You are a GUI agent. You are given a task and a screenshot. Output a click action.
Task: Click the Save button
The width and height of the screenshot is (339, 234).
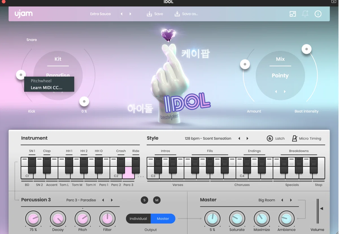[x=155, y=14]
